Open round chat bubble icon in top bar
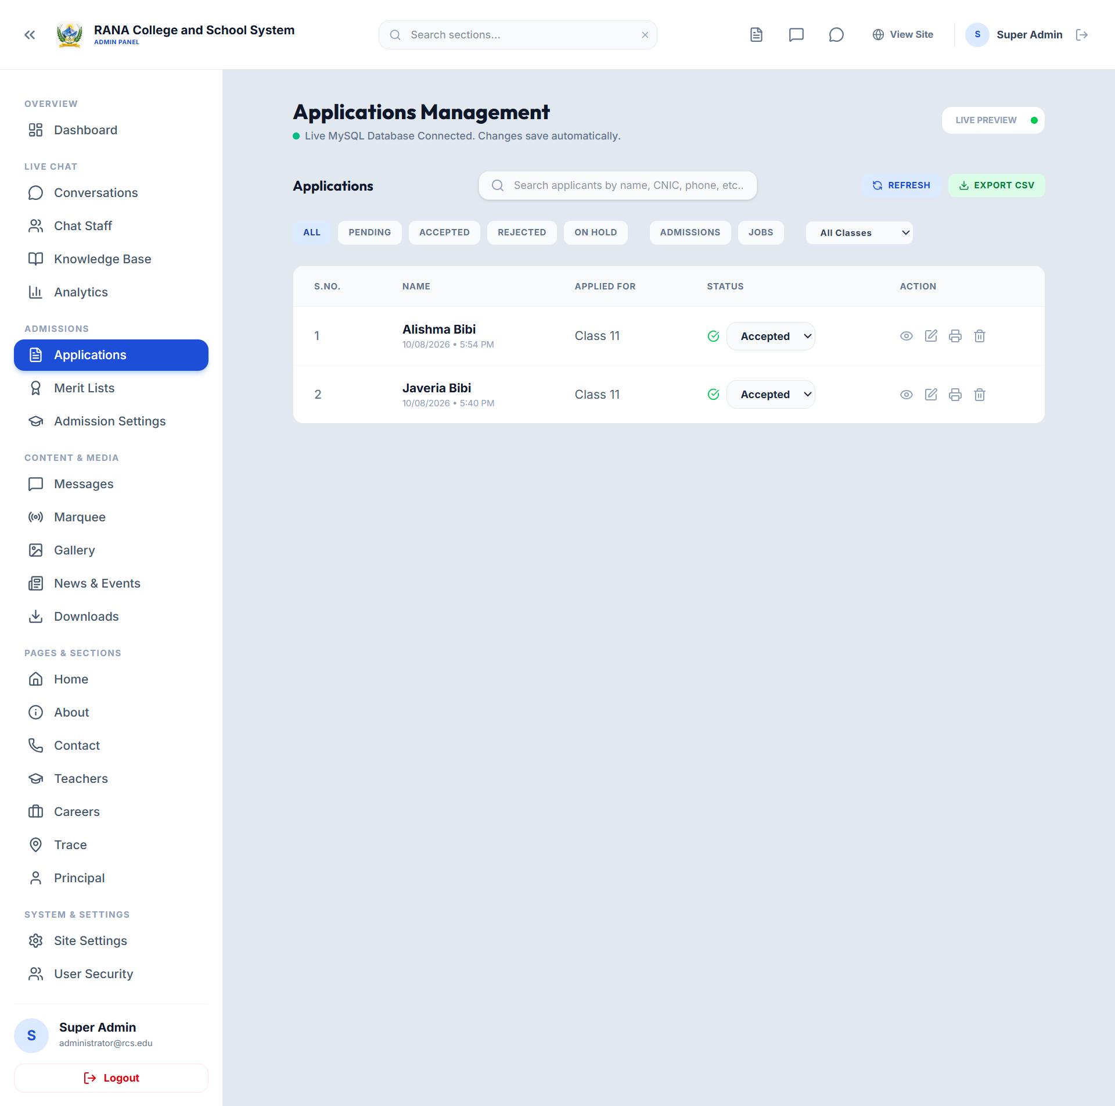Viewport: 1115px width, 1106px height. (836, 35)
